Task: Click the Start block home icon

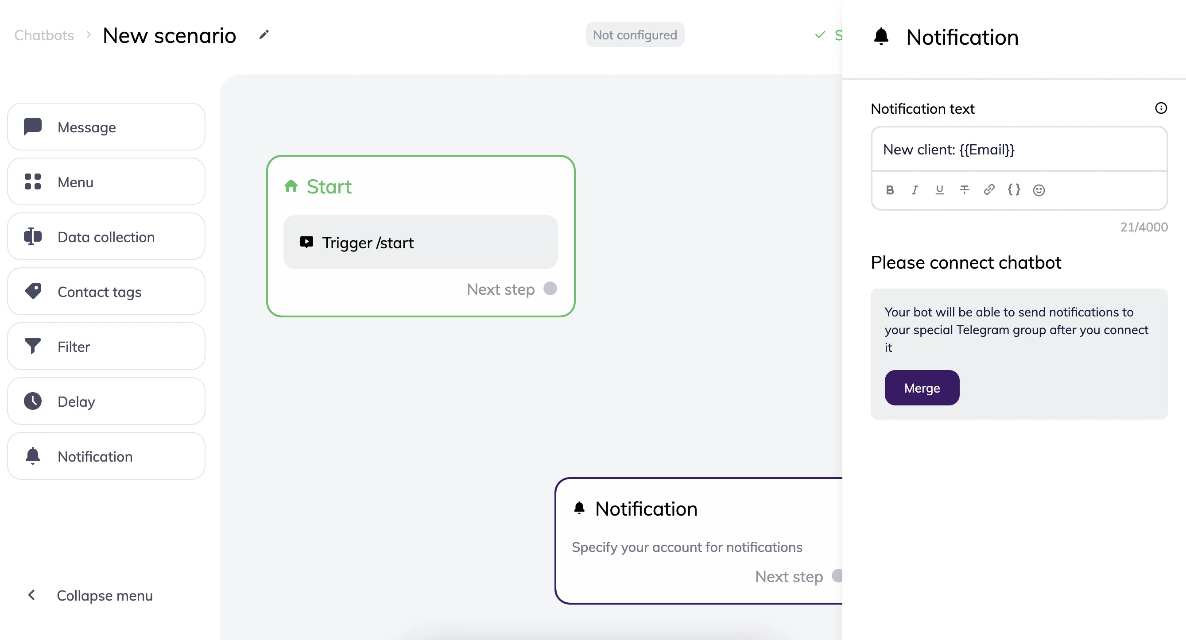Action: (x=291, y=186)
